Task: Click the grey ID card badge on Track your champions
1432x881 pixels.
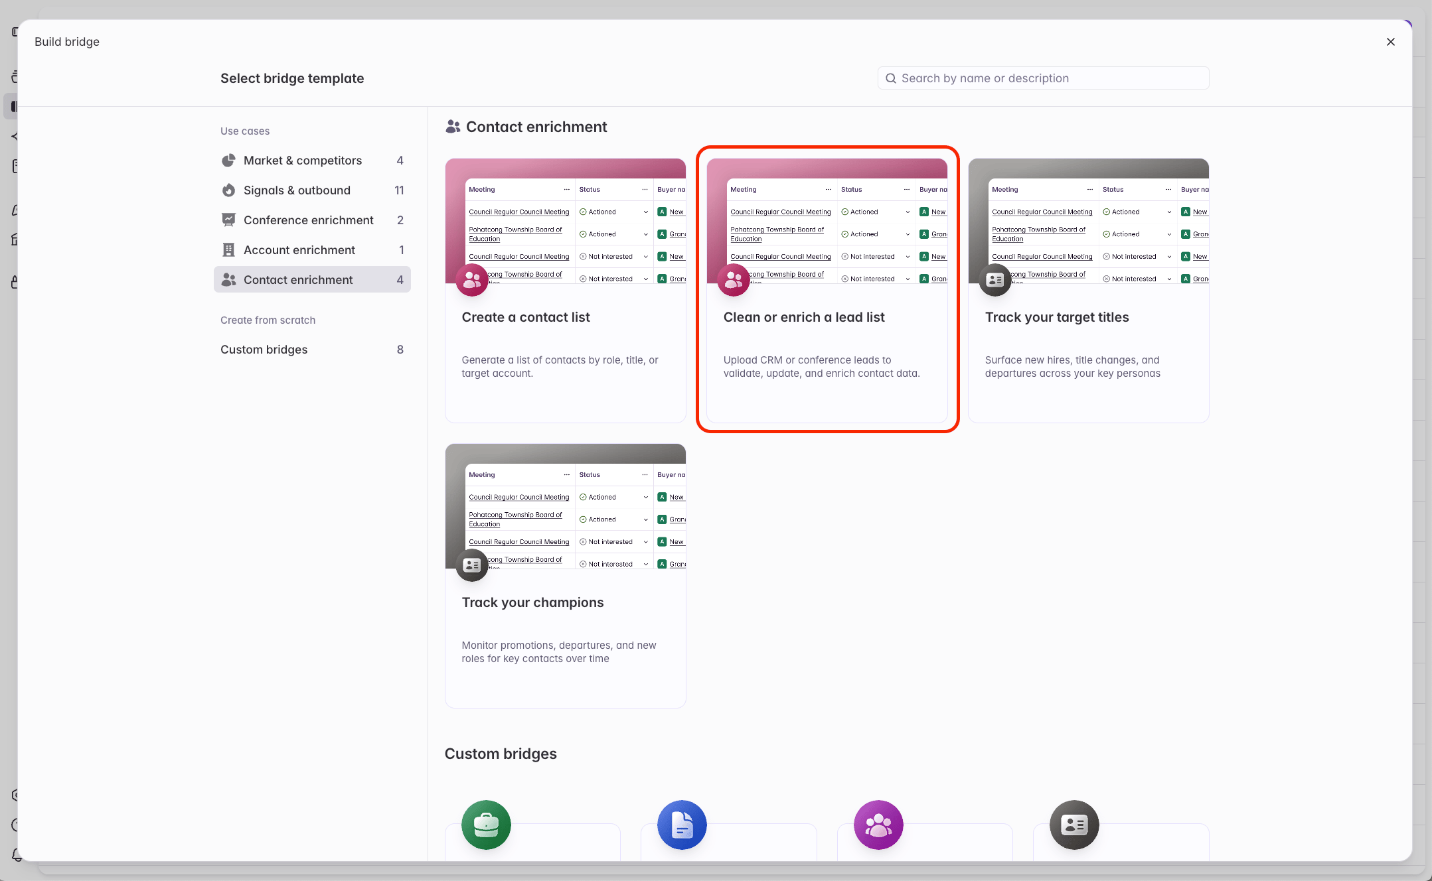Action: click(472, 565)
